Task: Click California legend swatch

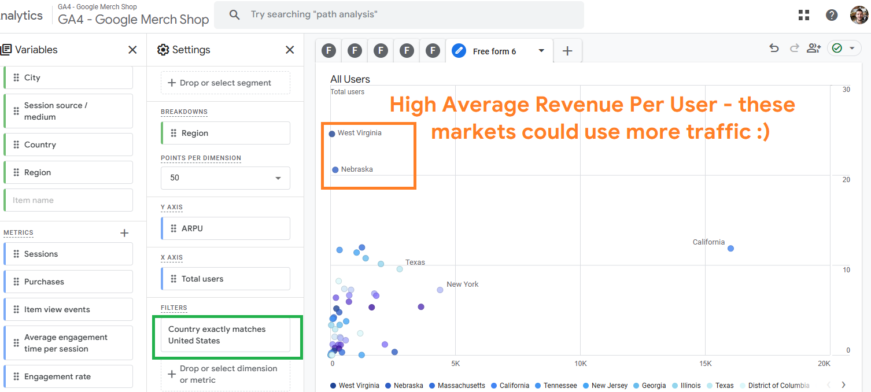Action: click(494, 386)
